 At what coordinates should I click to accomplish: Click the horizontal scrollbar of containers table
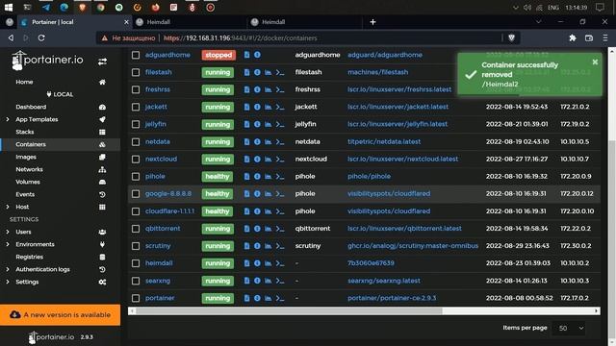pyautogui.click(x=289, y=311)
